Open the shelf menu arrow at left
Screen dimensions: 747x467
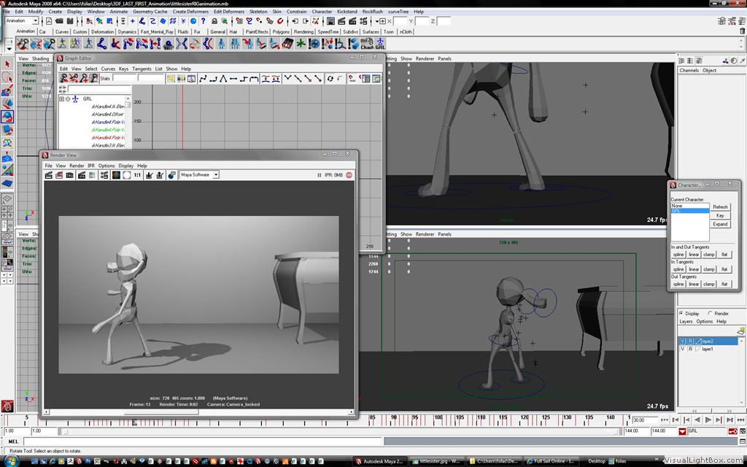[9, 49]
